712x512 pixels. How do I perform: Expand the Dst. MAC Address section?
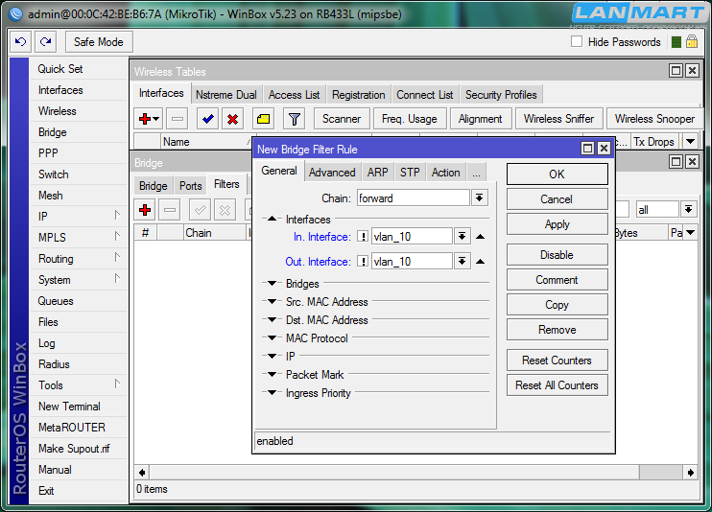pos(272,319)
